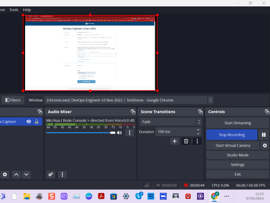Screen dimensions: 270x203
Task: Undock the Controls panel
Action: 267,112
